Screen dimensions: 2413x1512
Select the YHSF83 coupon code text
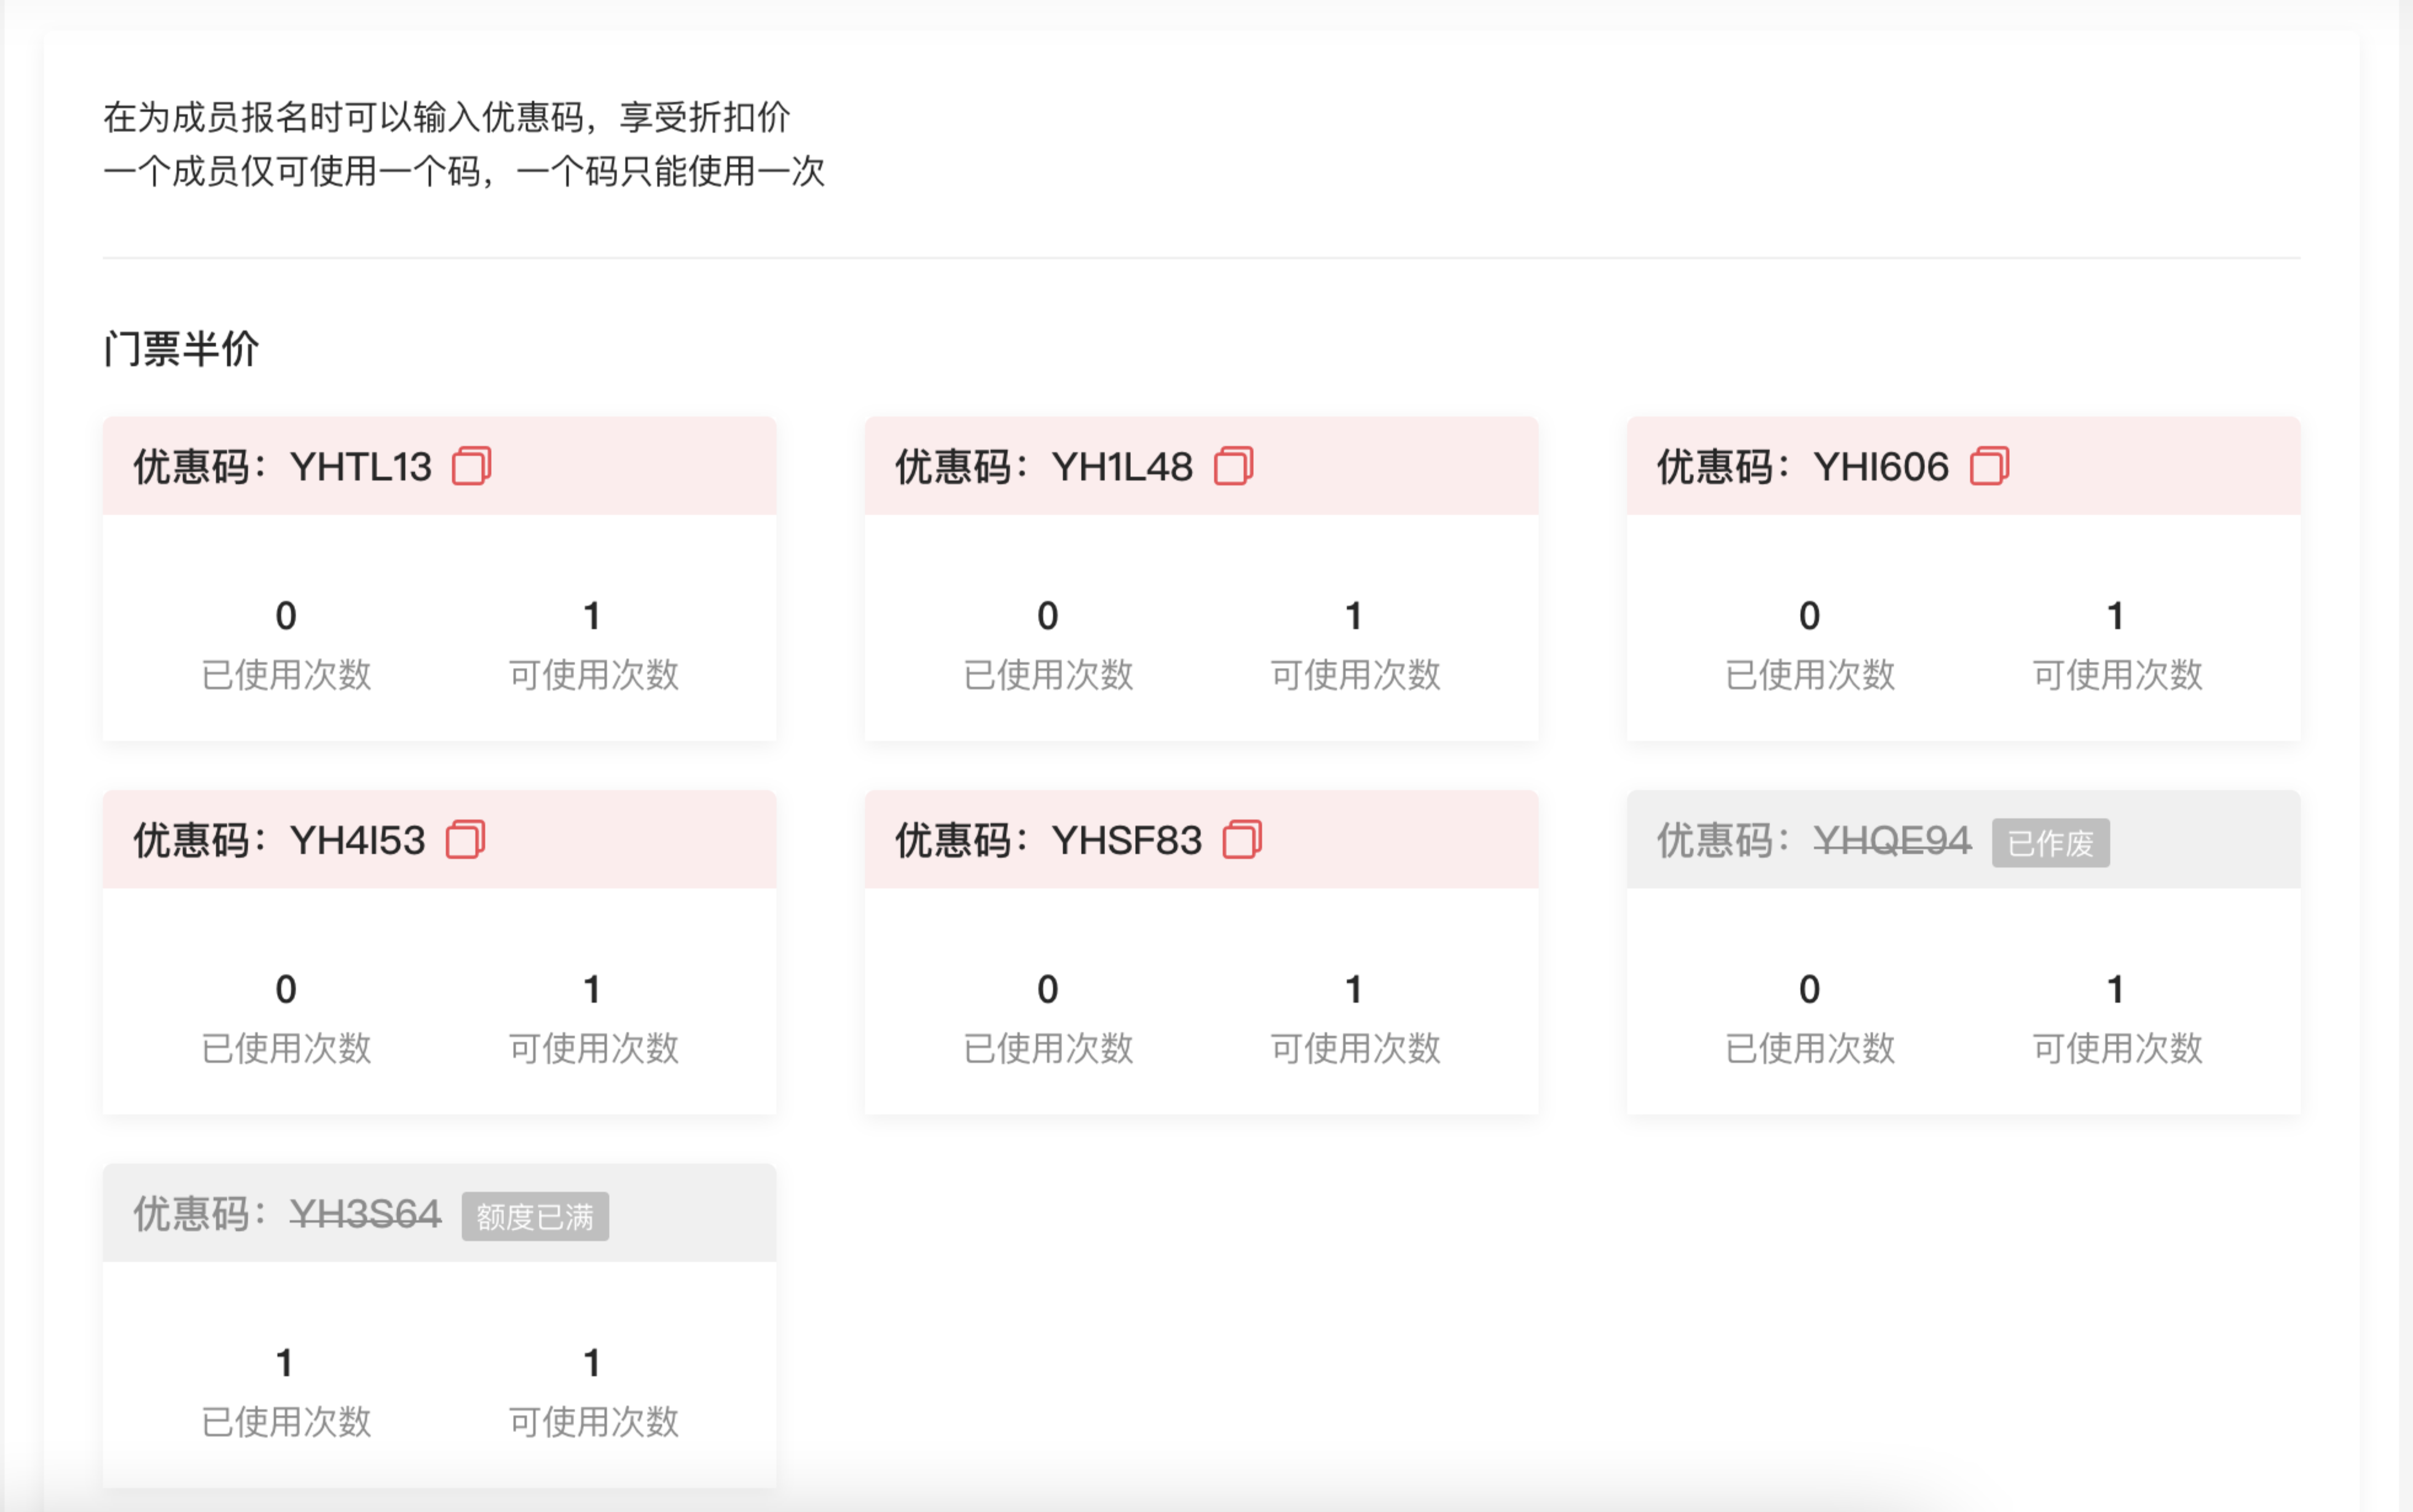pyautogui.click(x=1127, y=840)
